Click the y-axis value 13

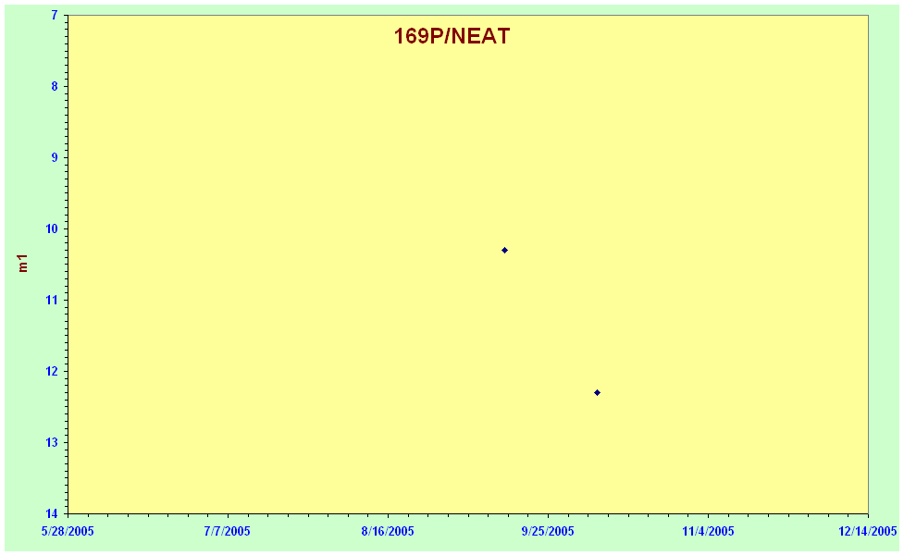(53, 443)
